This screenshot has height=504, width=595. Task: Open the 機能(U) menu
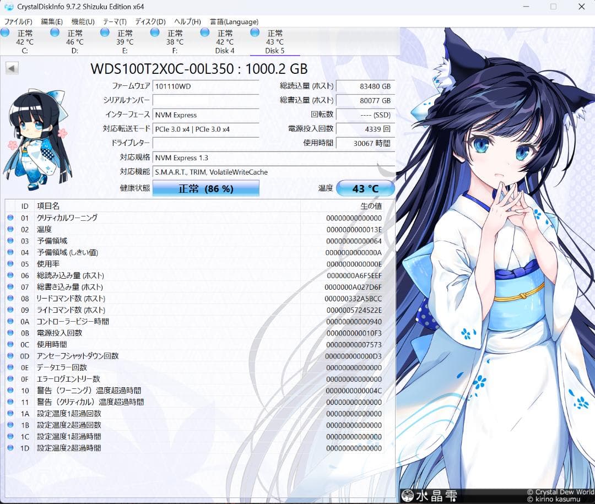83,21
